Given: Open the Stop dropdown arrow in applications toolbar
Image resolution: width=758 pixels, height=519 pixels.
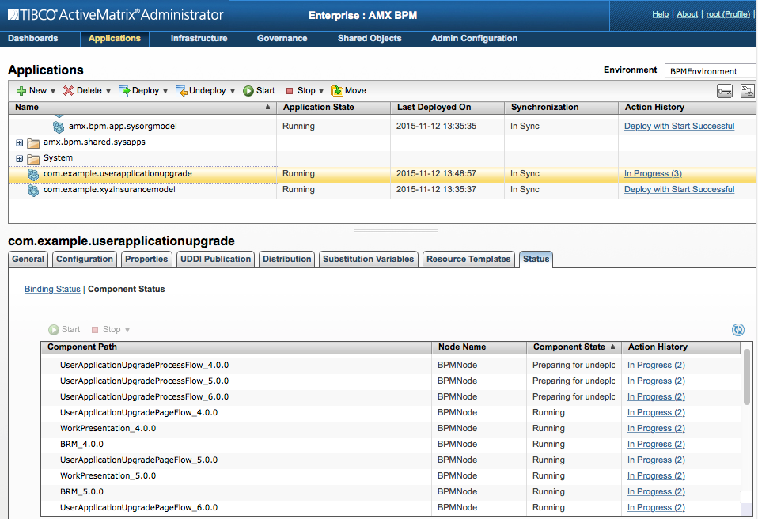Looking at the screenshot, I should tap(321, 91).
